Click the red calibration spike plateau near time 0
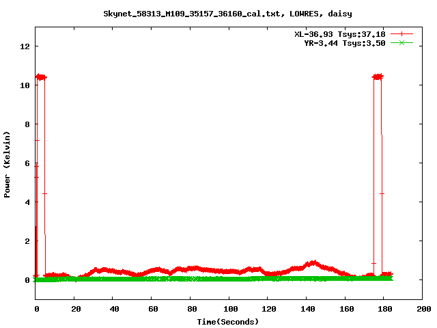Image resolution: width=437 pixels, height=328 pixels. tap(41, 77)
